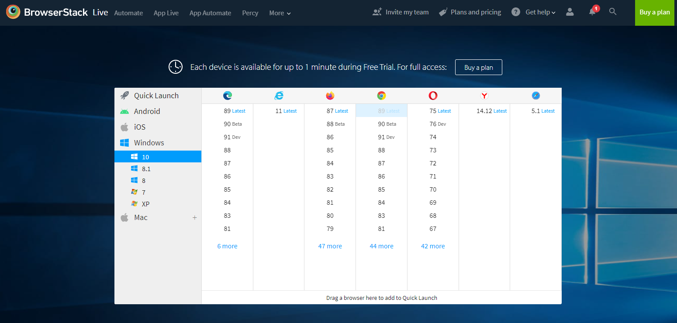Screen dimensions: 677x323
Task: Select Windows 8 in the sidebar
Action: click(158, 180)
